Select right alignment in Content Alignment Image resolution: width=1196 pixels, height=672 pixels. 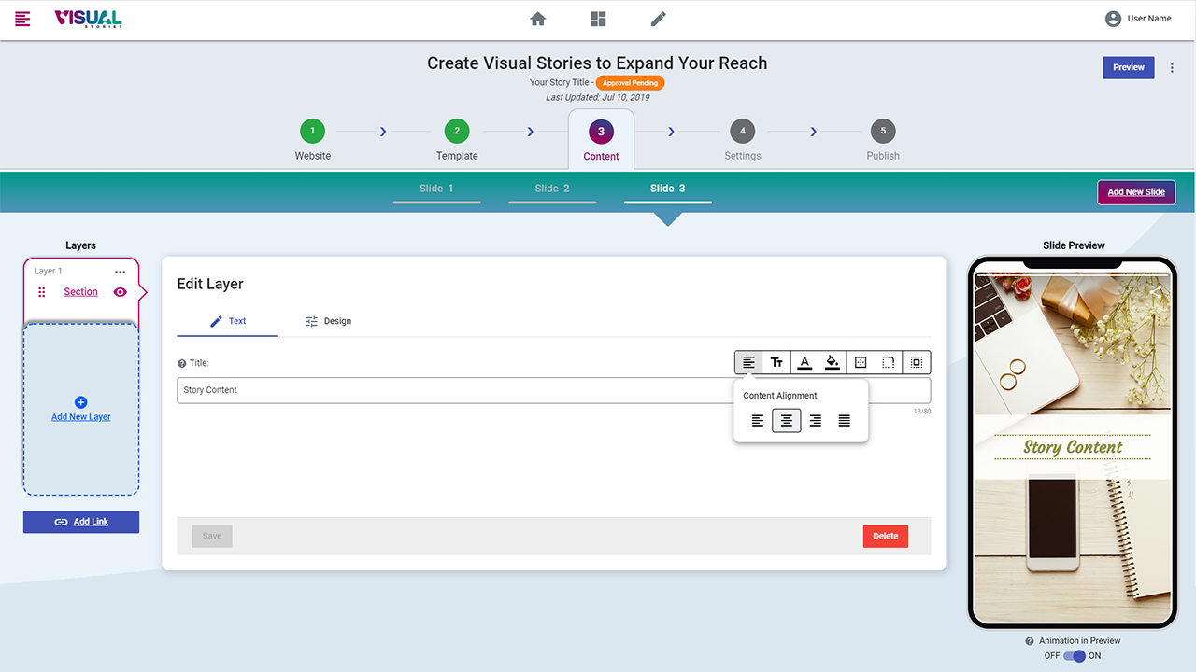[x=816, y=421]
